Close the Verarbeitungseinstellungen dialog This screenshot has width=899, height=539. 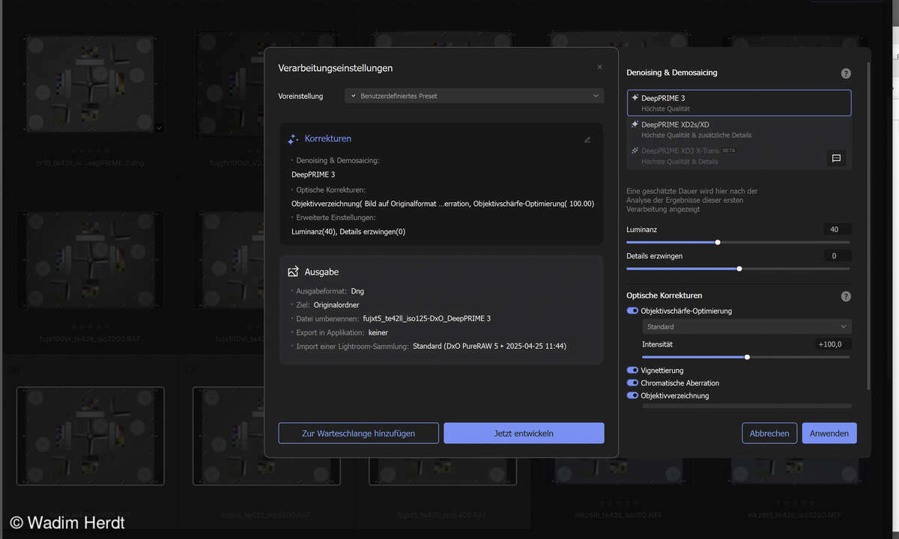599,67
